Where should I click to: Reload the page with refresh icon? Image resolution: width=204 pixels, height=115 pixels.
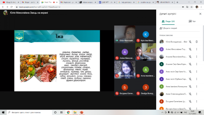point(11,7)
